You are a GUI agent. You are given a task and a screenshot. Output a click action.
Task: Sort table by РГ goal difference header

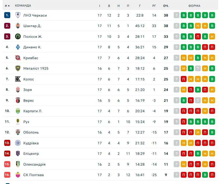point(154,6)
